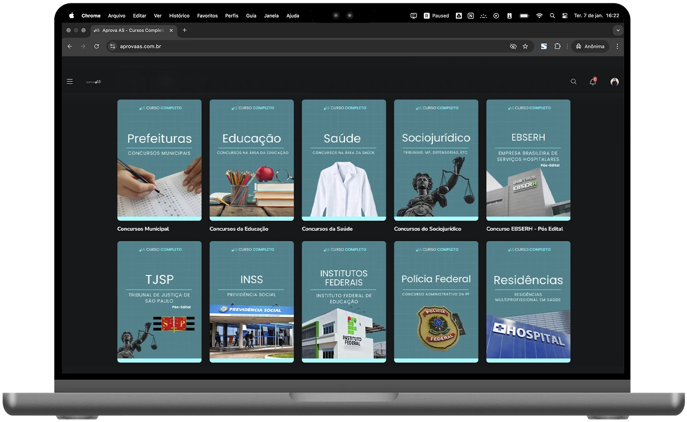This screenshot has height=422, width=687.
Task: Open Google Drive menu bar icon
Action: pos(459,16)
